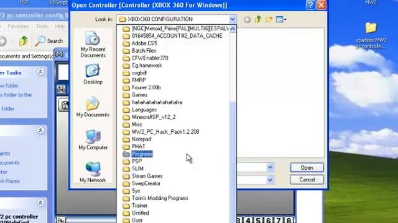
Task: Create new folder in Open dialog
Action: (269, 19)
